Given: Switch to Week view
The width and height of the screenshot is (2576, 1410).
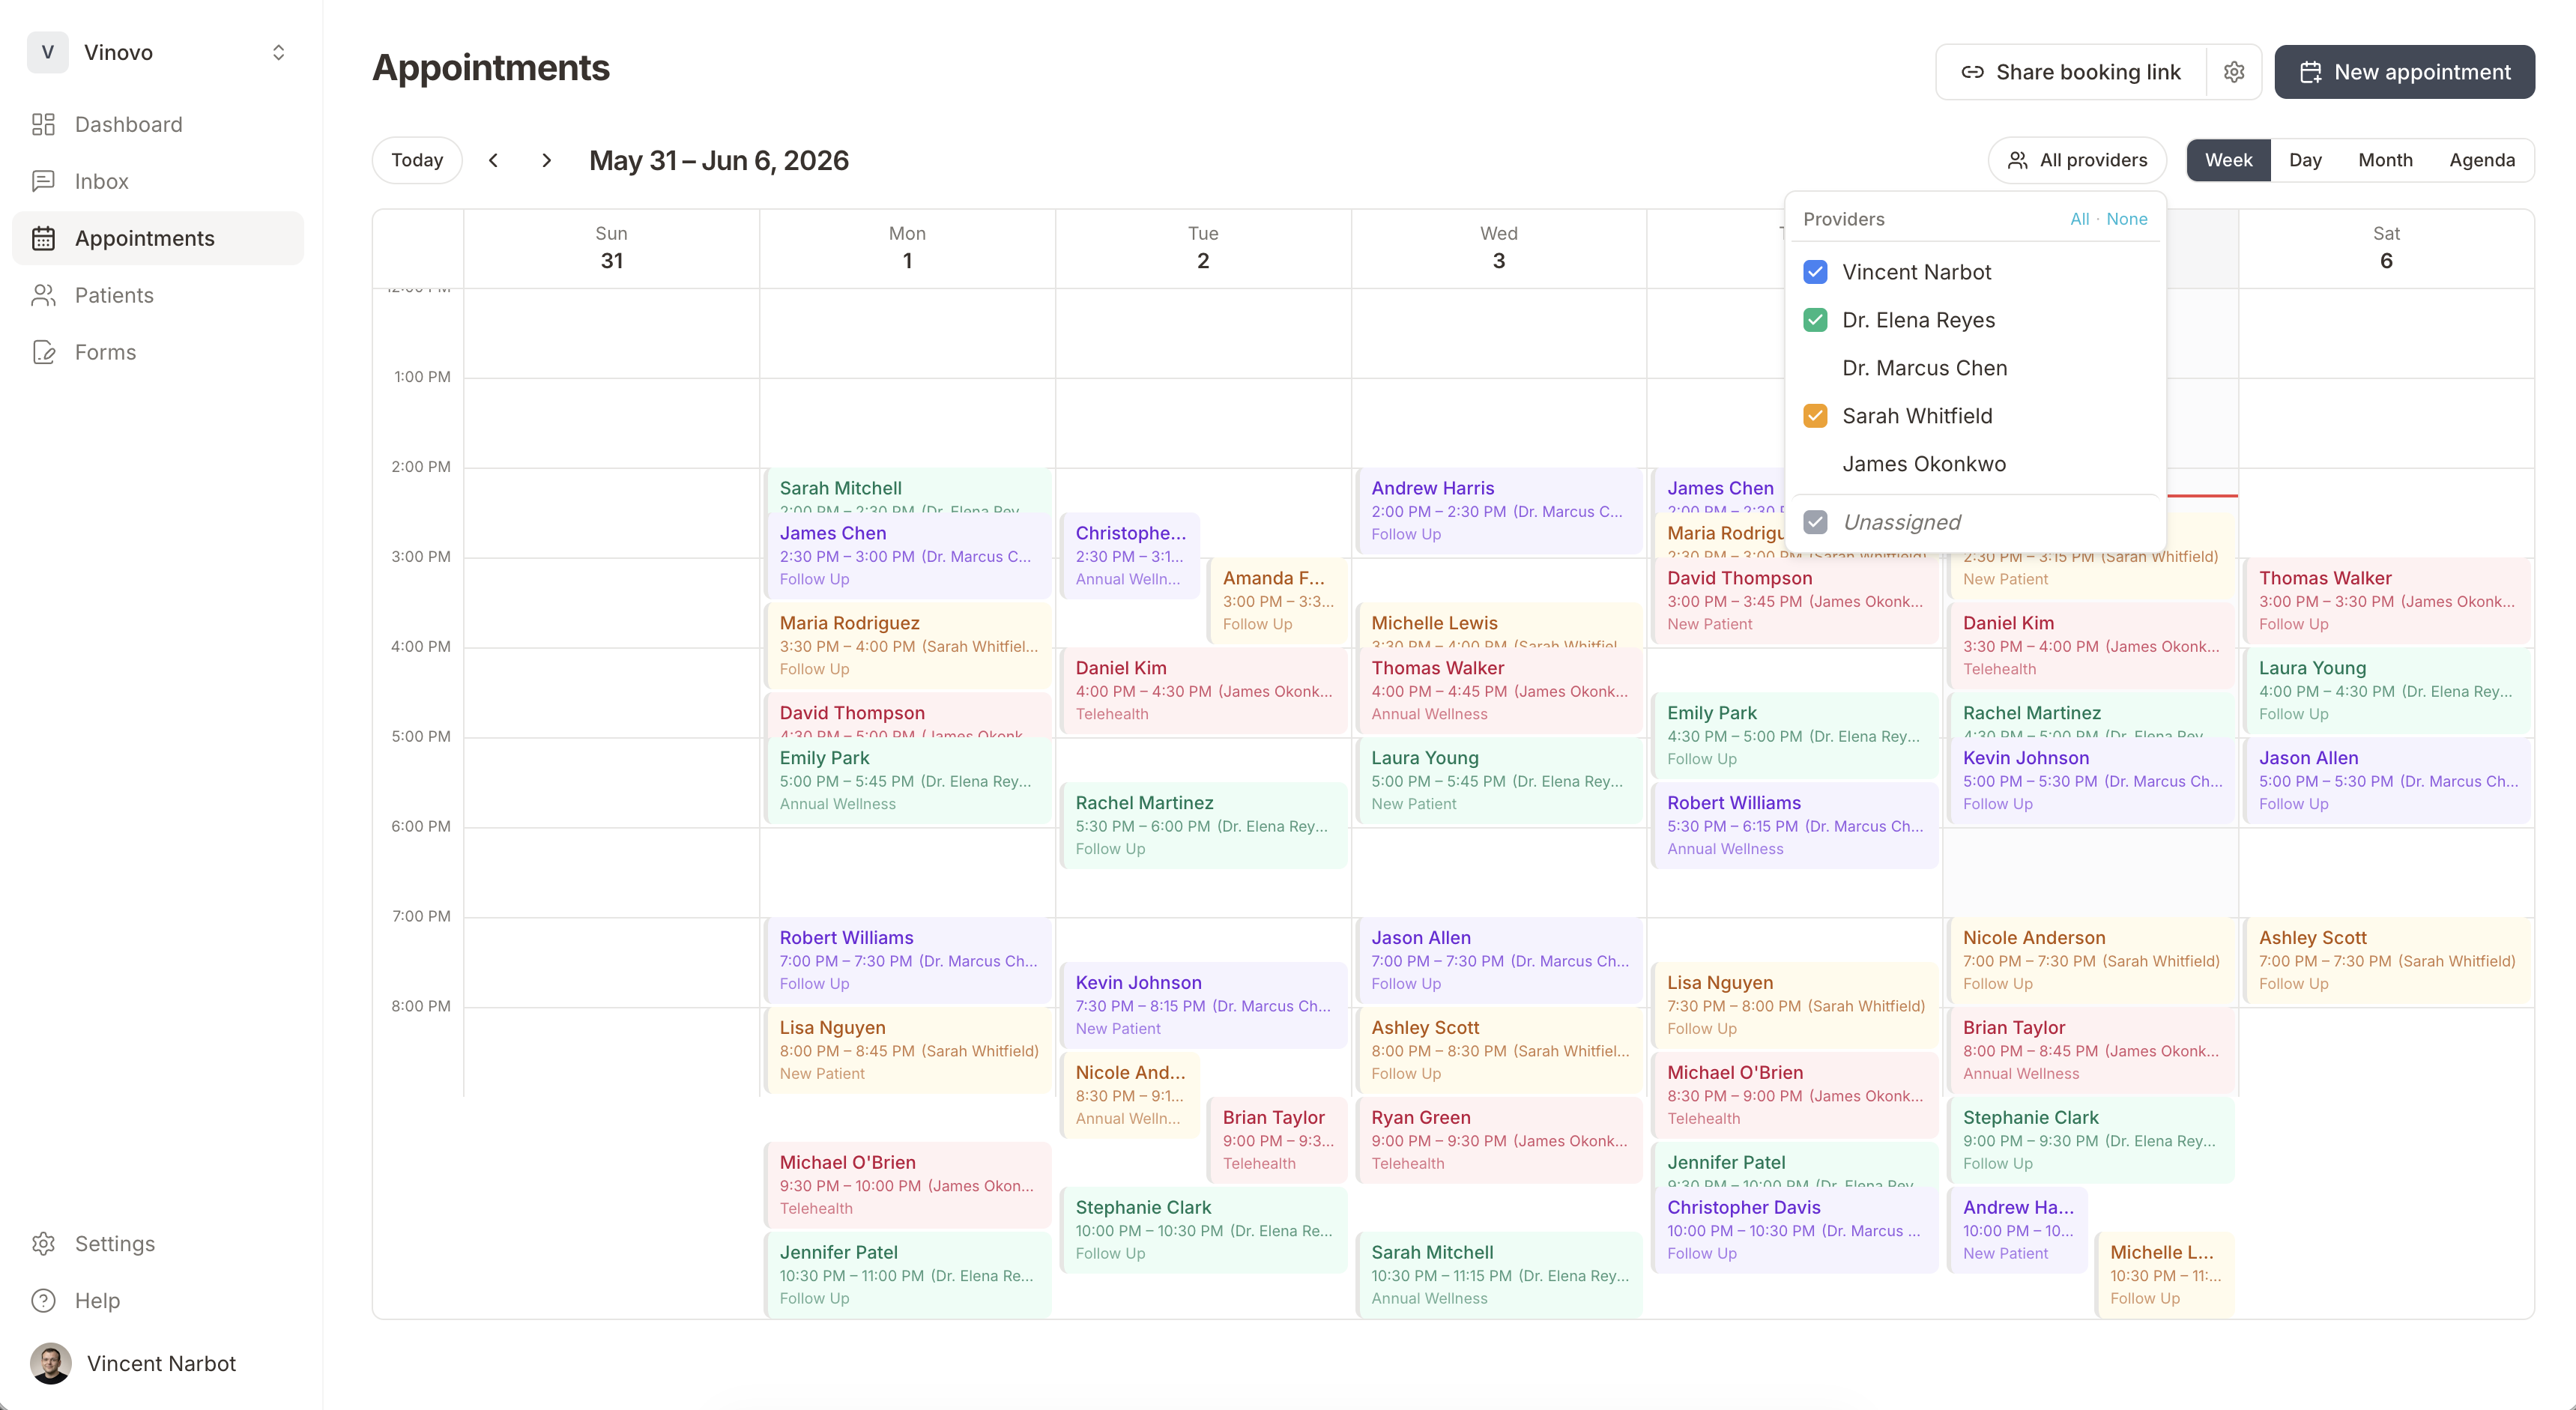Looking at the screenshot, I should pos(2228,160).
